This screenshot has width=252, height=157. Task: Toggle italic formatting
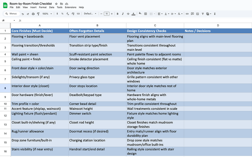pos(123,14)
